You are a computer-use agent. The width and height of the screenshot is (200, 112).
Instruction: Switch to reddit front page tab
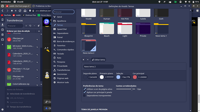coord(18,6)
